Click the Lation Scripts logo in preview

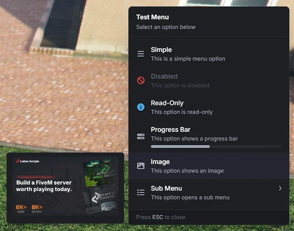28,161
